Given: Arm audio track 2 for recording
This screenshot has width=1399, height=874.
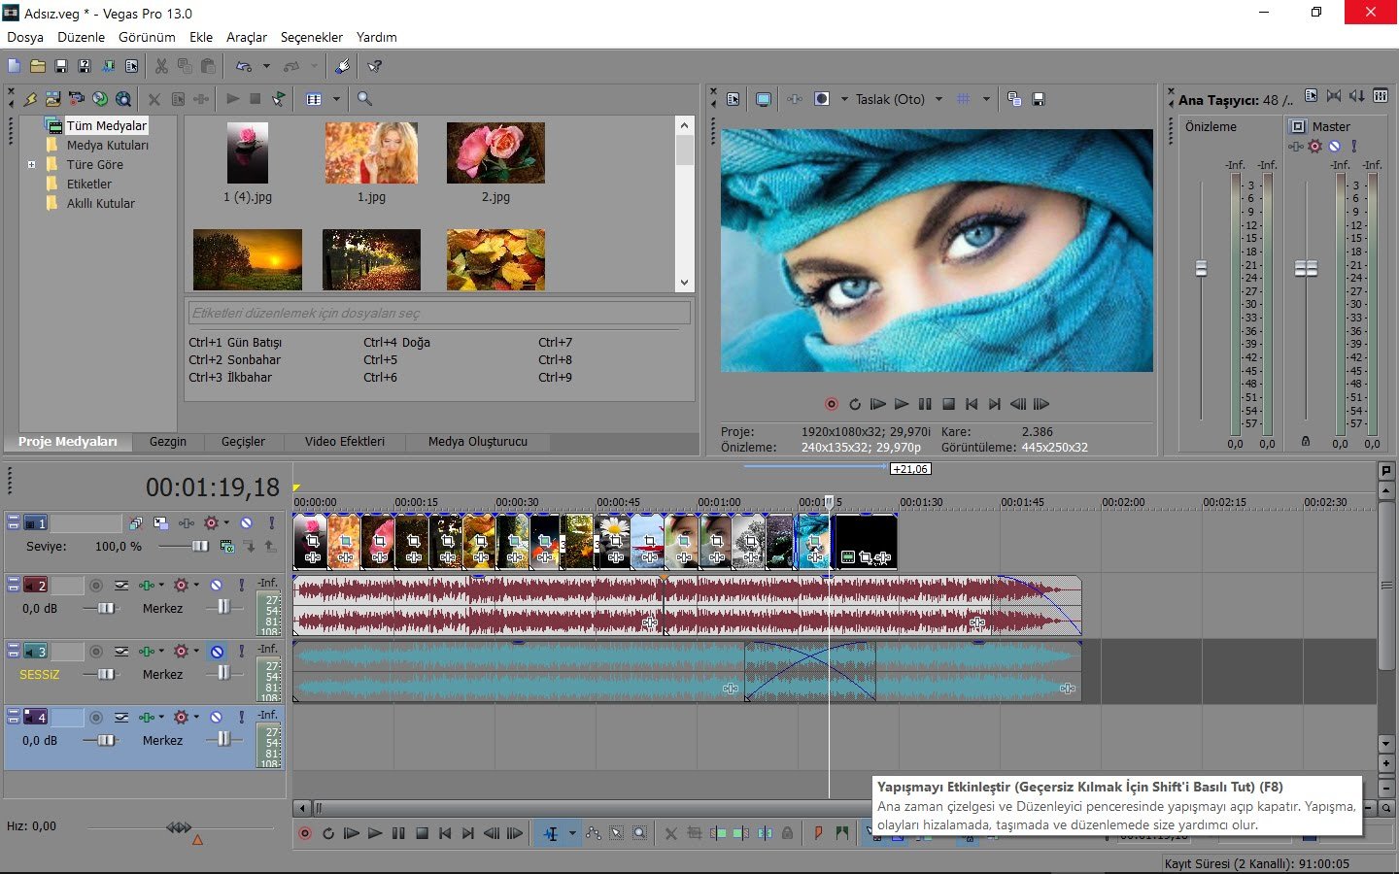Looking at the screenshot, I should [x=96, y=586].
